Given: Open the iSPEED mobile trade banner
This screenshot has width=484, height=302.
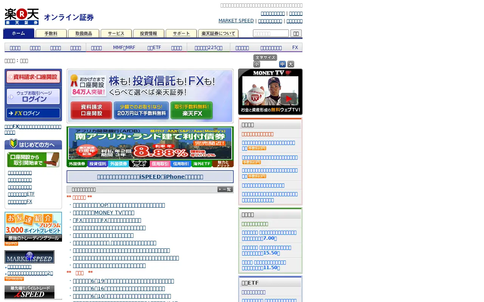Looking at the screenshot, I should click(29, 292).
